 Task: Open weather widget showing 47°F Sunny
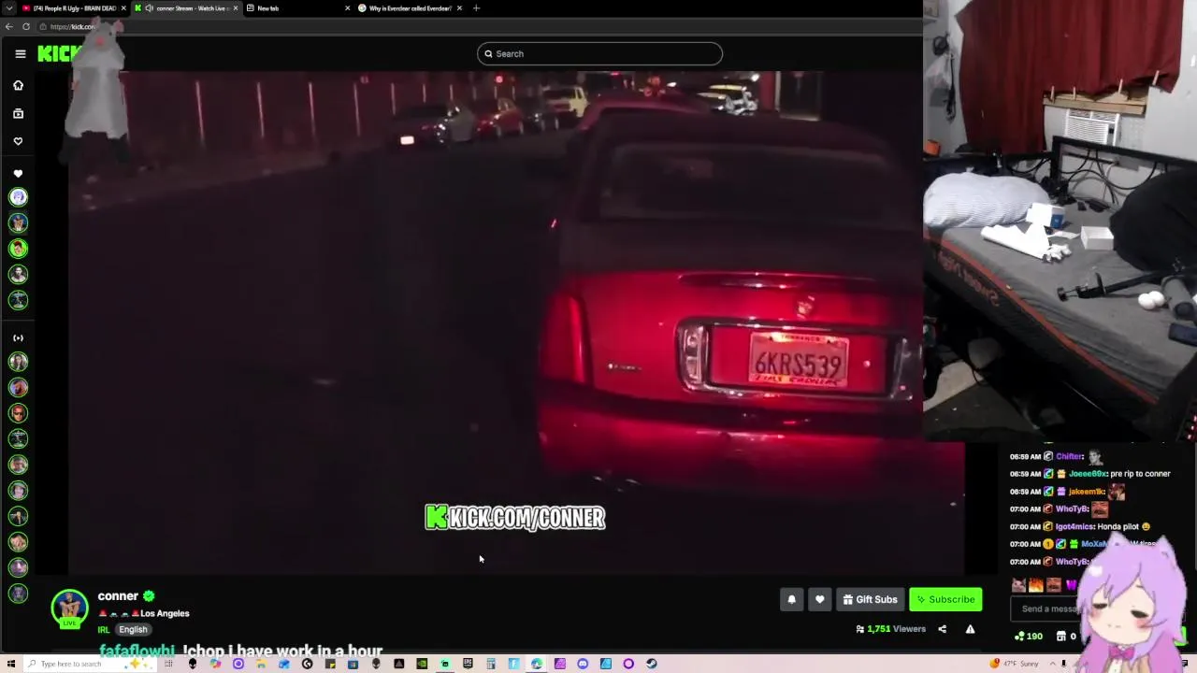coord(1015,664)
